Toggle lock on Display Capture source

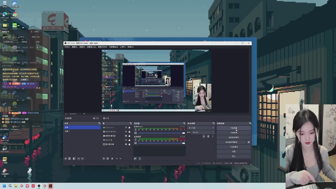[129, 144]
